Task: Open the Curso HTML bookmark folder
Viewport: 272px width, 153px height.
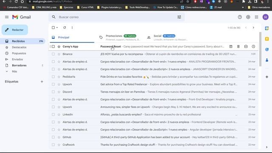Action: coord(85,7)
